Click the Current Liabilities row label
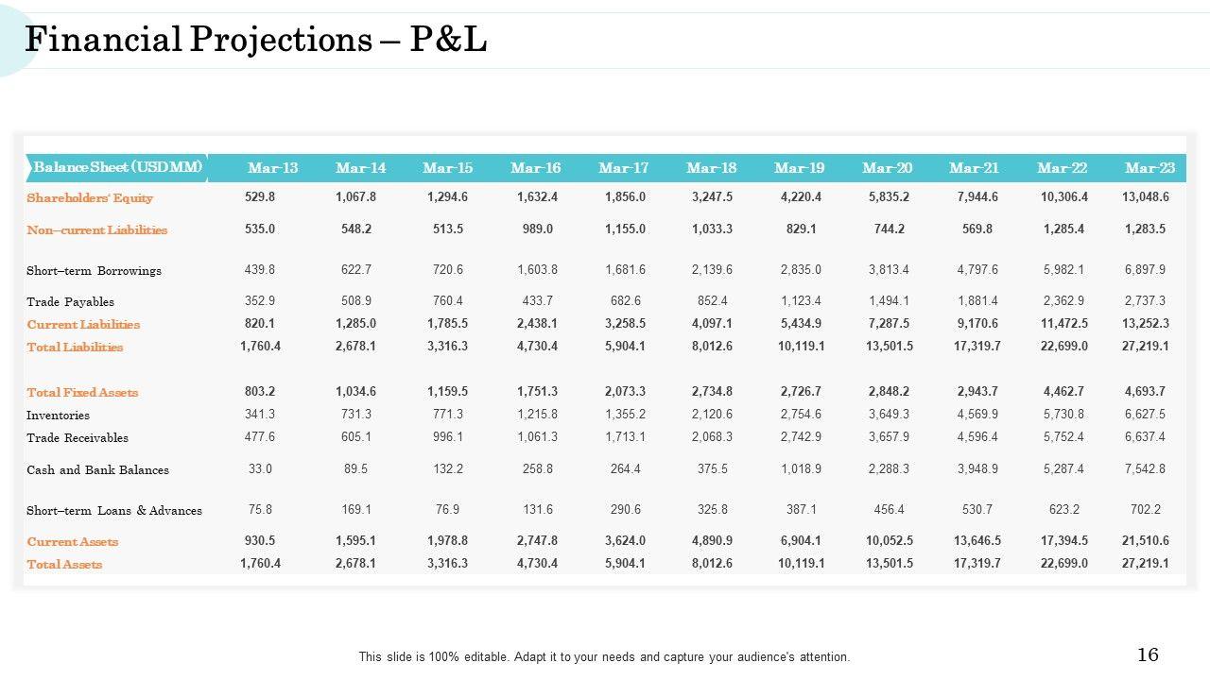The image size is (1210, 680). tap(83, 325)
